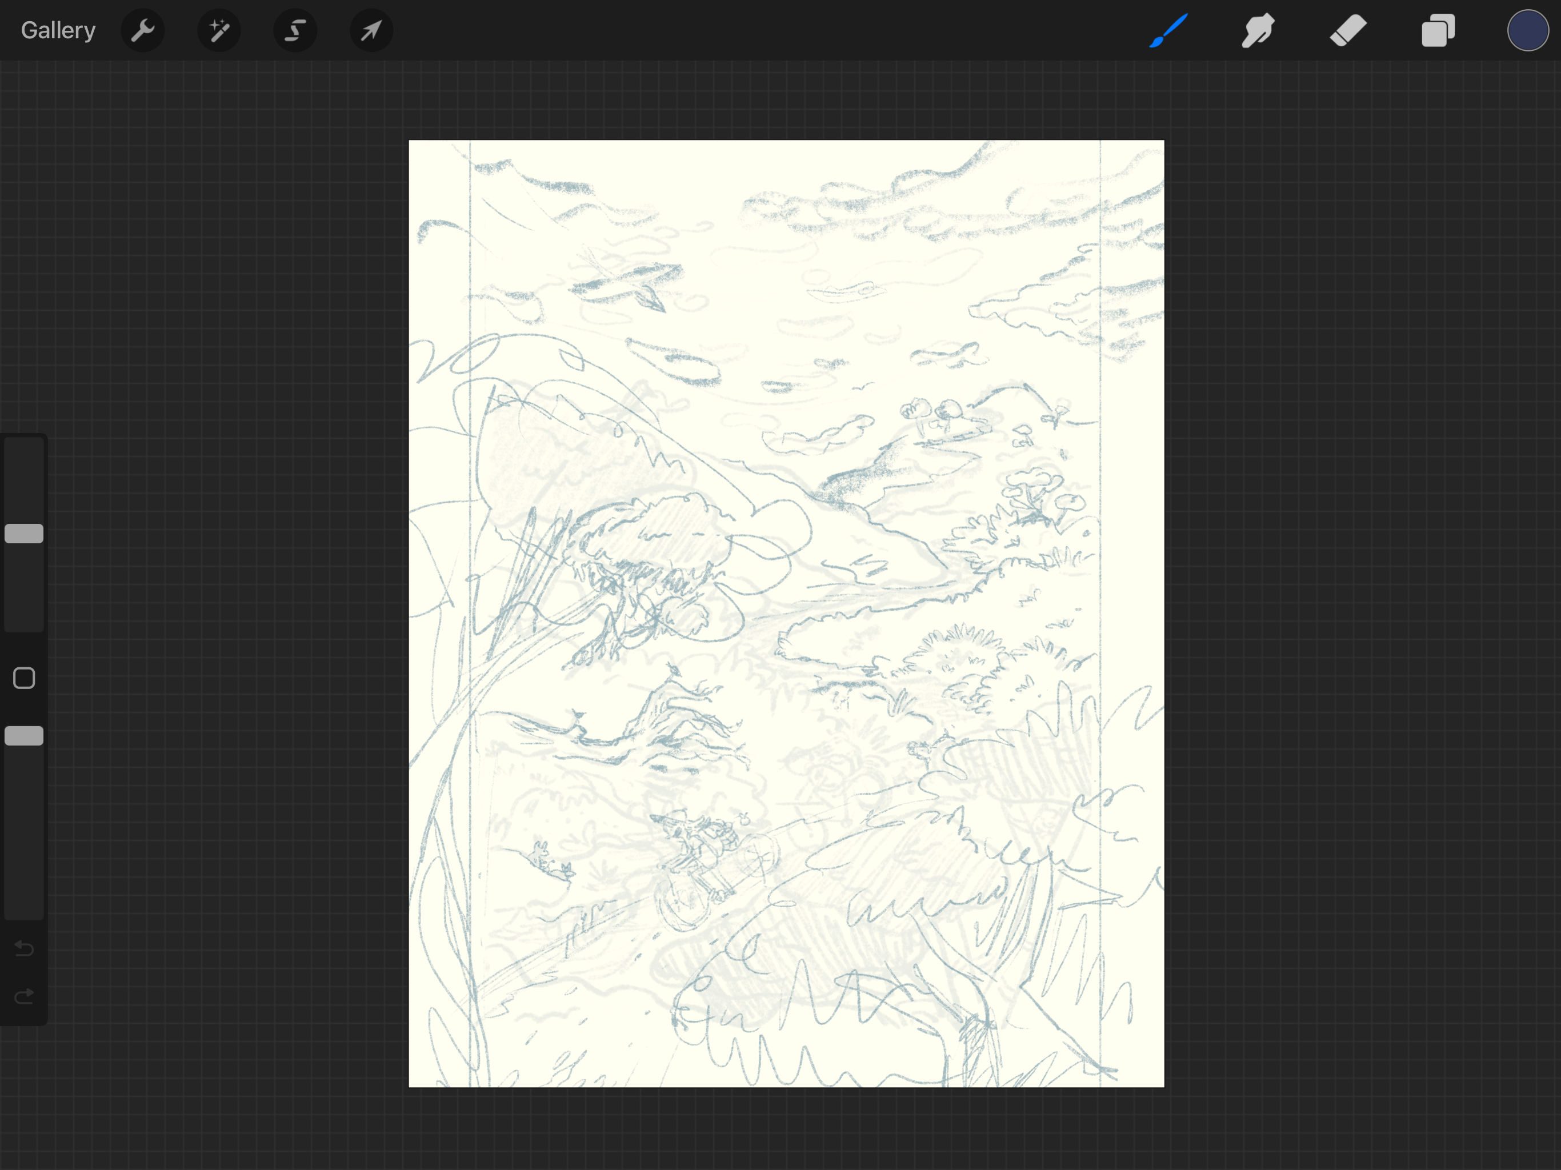Open the Selection tool
The image size is (1561, 1170).
pos(295,30)
